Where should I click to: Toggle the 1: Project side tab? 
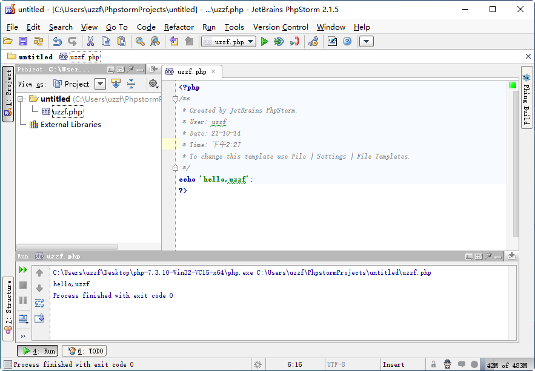point(8,94)
